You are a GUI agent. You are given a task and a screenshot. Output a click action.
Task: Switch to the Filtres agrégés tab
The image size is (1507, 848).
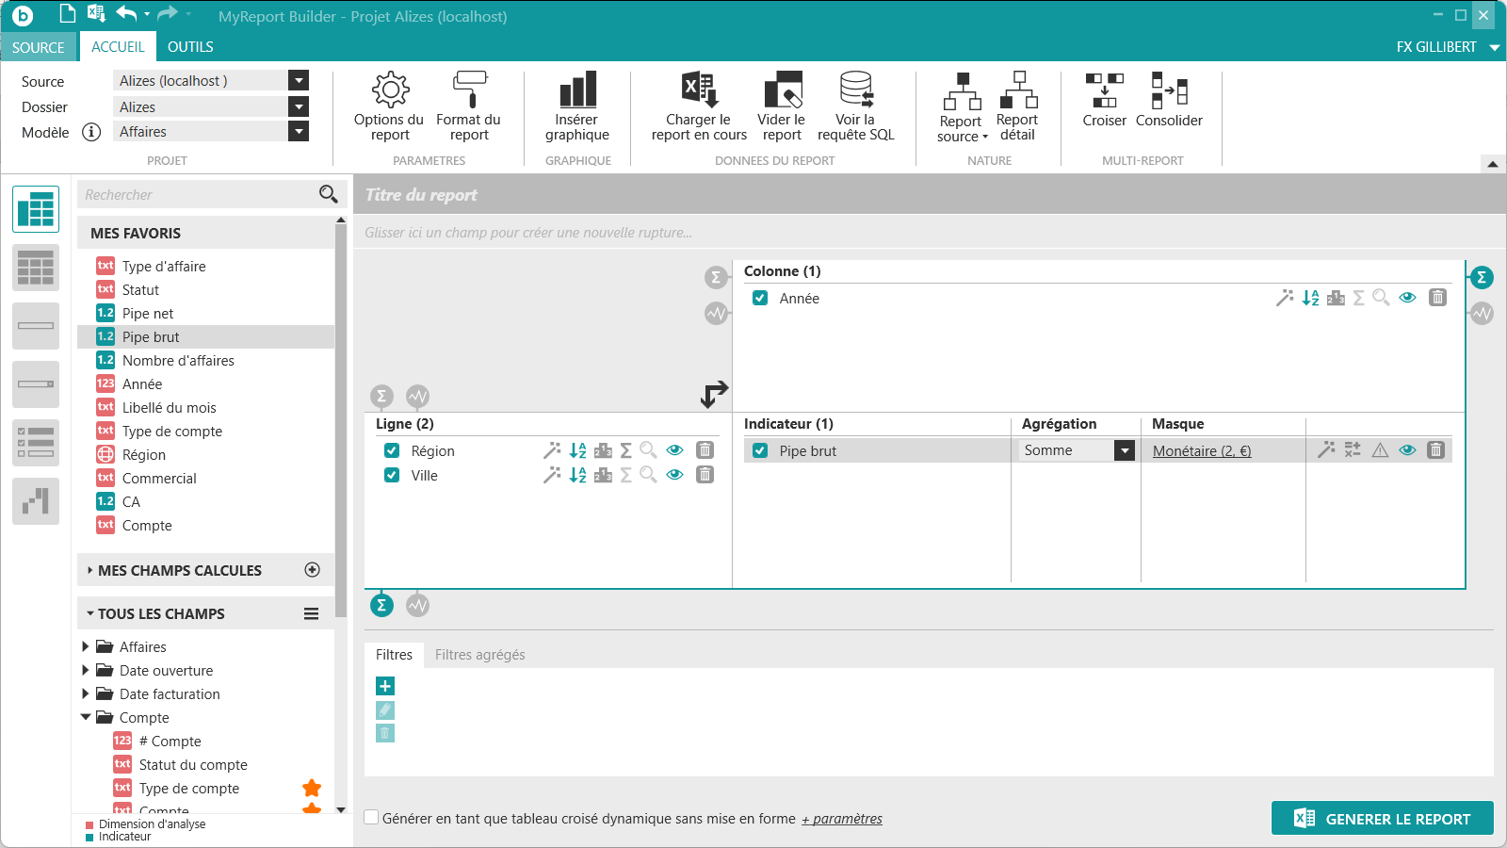(x=479, y=655)
